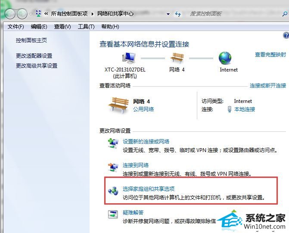This screenshot has width=289, height=233.
Task: Open the 文件(F) menu
Action: coord(16,27)
